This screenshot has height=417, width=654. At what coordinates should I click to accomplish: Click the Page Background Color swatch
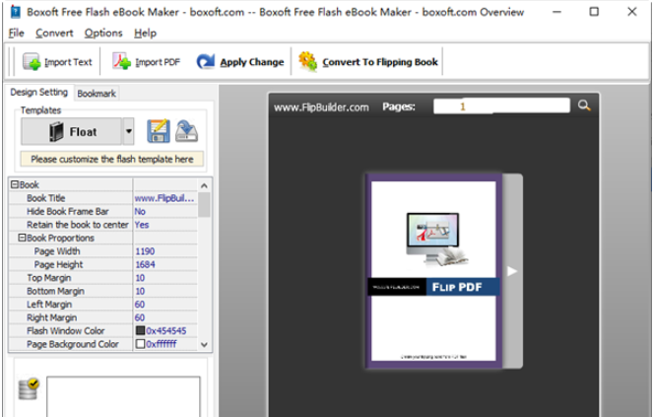point(140,344)
